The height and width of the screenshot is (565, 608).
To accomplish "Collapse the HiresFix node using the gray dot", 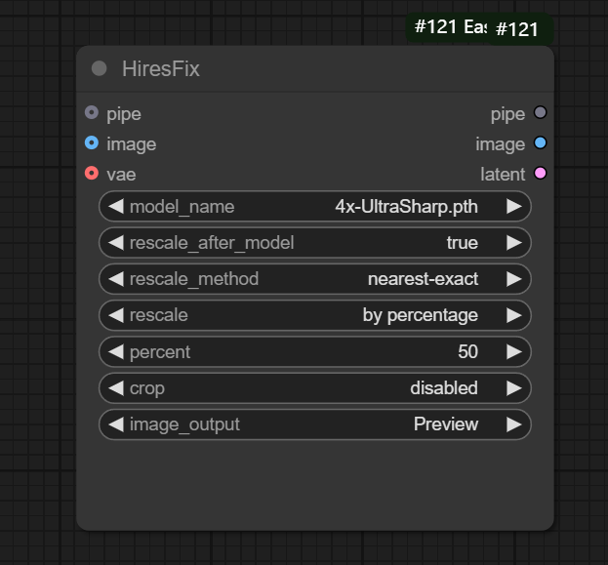I will click(x=99, y=68).
